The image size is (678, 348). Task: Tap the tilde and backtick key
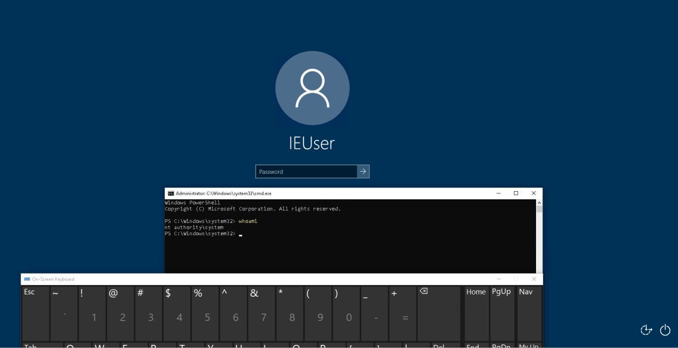point(64,314)
